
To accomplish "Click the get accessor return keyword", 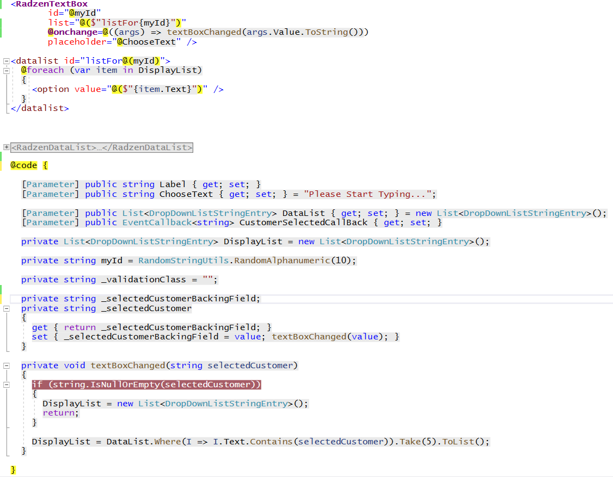I will (x=79, y=327).
